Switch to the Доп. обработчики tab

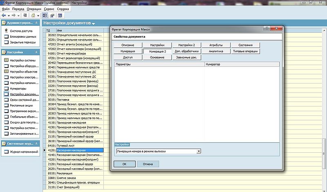click(187, 51)
